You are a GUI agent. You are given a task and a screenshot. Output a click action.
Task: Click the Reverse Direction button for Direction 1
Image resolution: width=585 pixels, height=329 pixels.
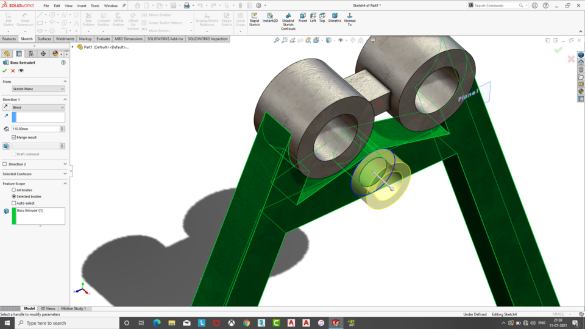[x=6, y=107]
